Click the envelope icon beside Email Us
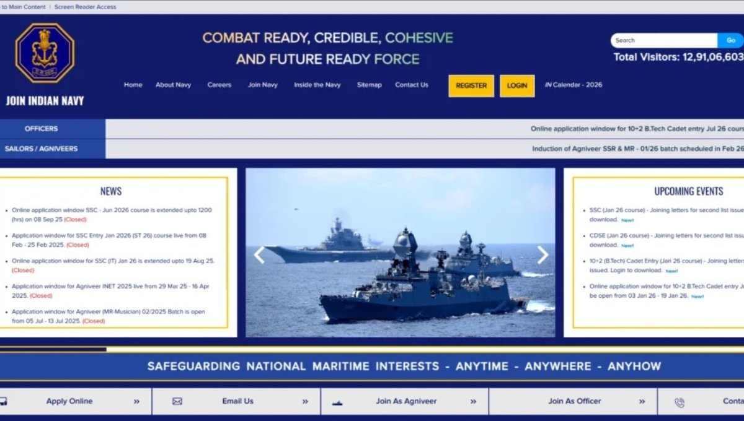 coord(177,401)
